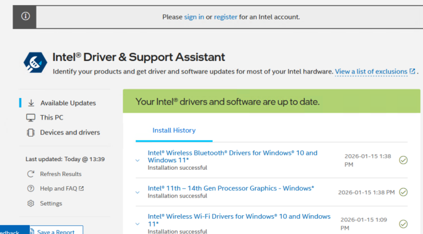423x234 pixels.
Task: Click the This PC monitor icon
Action: click(31, 118)
